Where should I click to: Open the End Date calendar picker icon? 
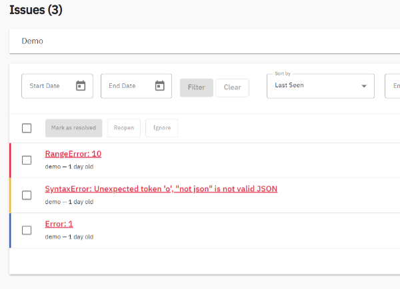click(159, 86)
